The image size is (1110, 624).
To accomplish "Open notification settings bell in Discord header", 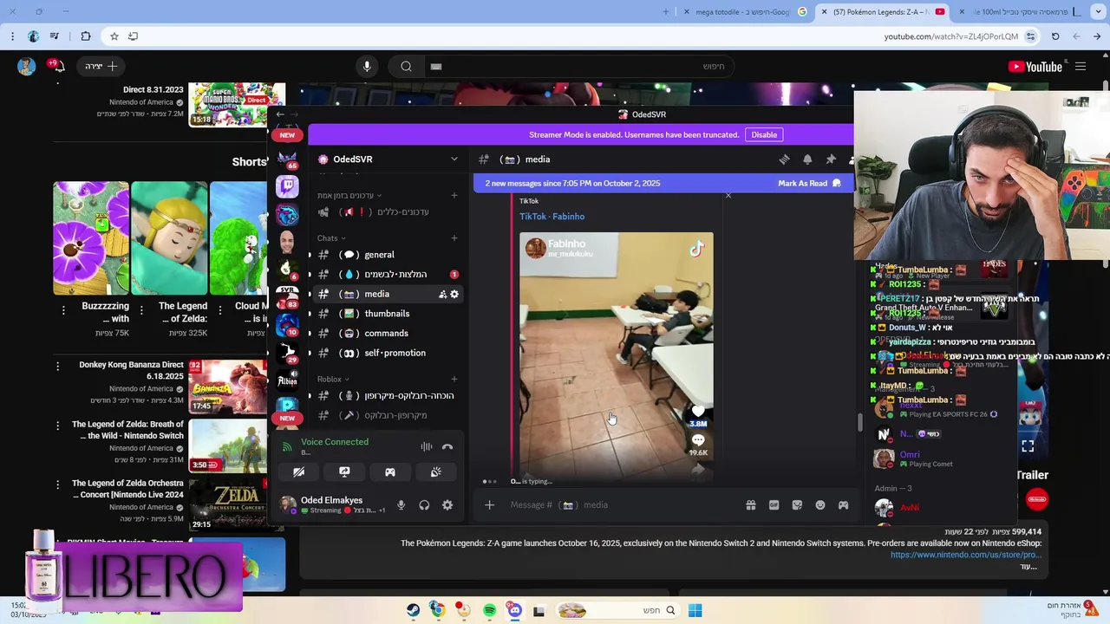I will point(807,159).
